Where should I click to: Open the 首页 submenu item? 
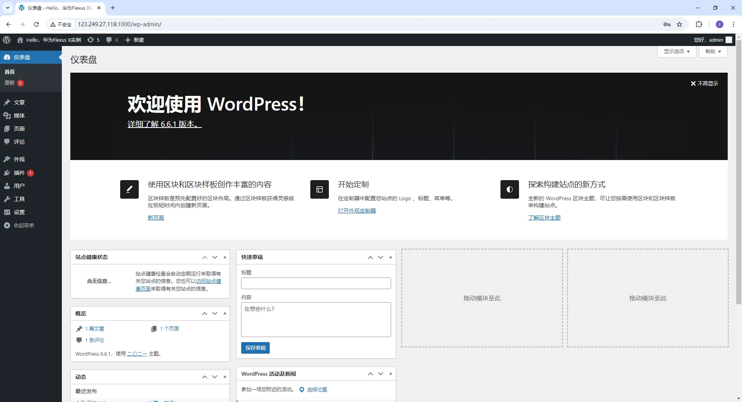(x=10, y=72)
